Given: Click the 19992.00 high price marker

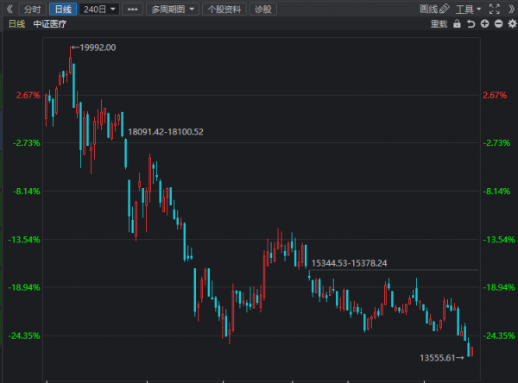Looking at the screenshot, I should [96, 47].
